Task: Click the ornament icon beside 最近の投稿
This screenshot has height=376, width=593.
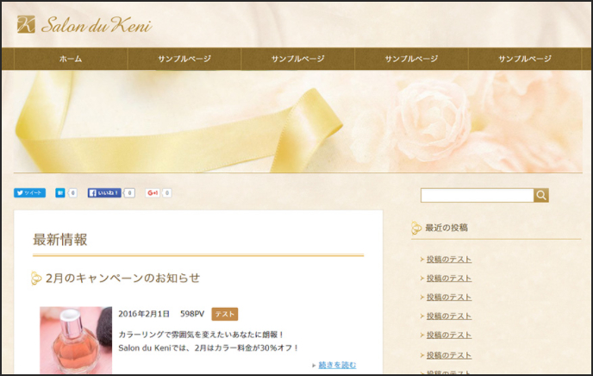Action: pos(416,228)
